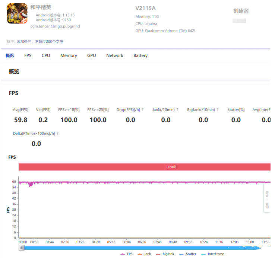
Task: Click help icon next to BigJank(/10min)
Action: click(x=218, y=110)
